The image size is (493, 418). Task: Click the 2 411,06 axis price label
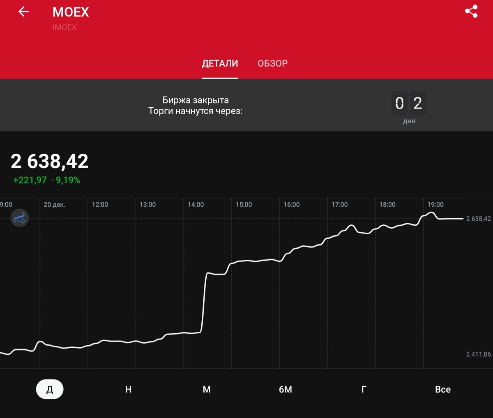[478, 354]
